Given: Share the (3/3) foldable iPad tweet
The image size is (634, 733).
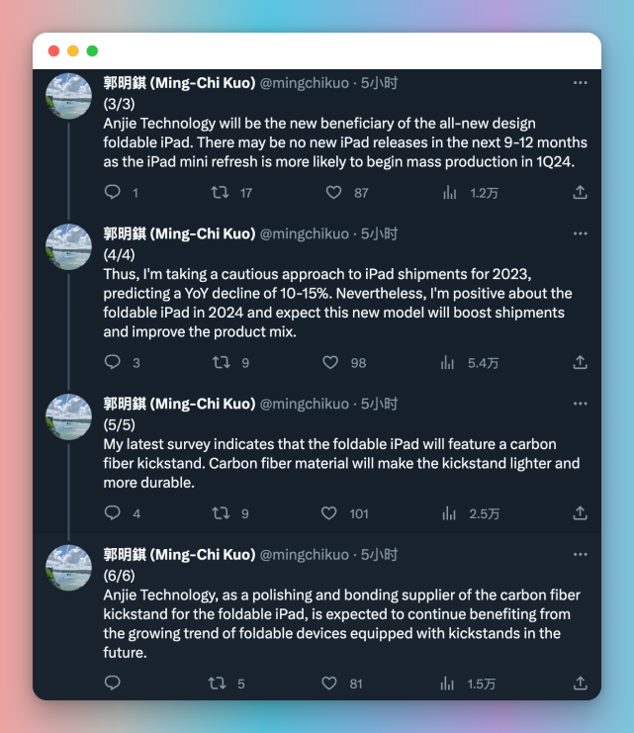Looking at the screenshot, I should point(581,193).
